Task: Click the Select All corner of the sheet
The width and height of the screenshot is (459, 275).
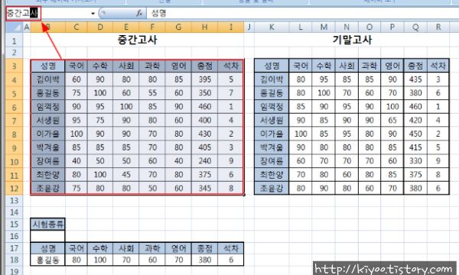Action: 14,27
